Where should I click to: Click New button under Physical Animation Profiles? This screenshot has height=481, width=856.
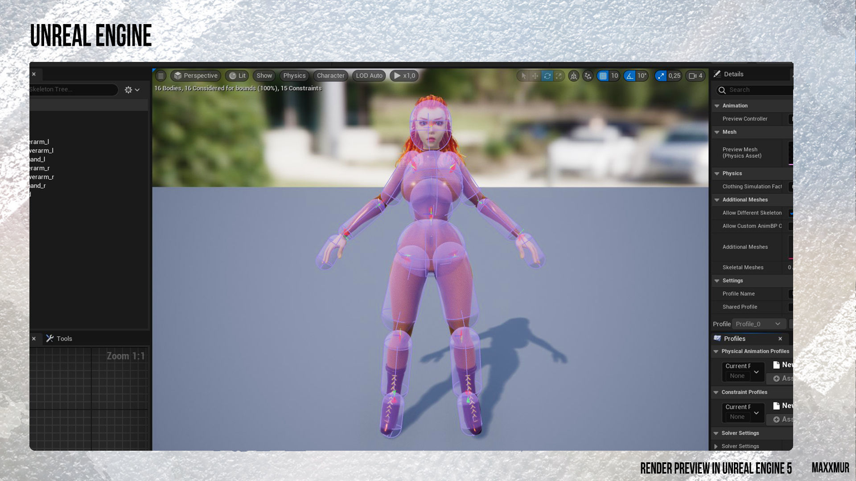tap(783, 365)
